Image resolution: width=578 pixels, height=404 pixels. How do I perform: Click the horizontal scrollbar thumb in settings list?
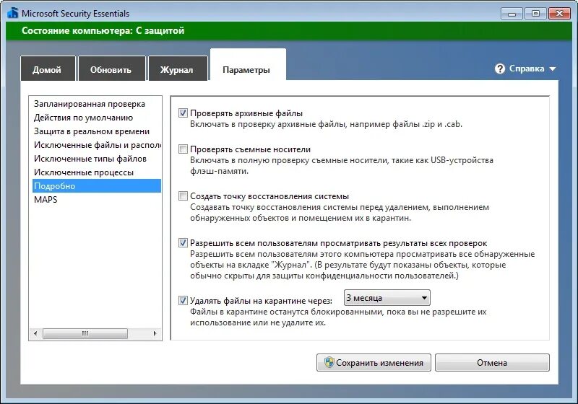coord(85,334)
